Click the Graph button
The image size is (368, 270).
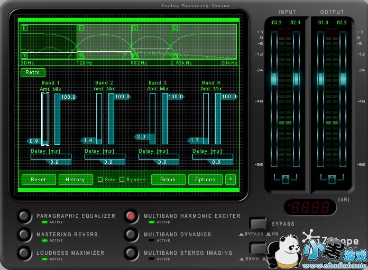click(168, 180)
